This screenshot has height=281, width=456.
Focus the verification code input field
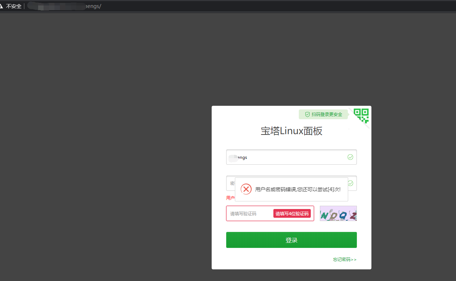270,213
